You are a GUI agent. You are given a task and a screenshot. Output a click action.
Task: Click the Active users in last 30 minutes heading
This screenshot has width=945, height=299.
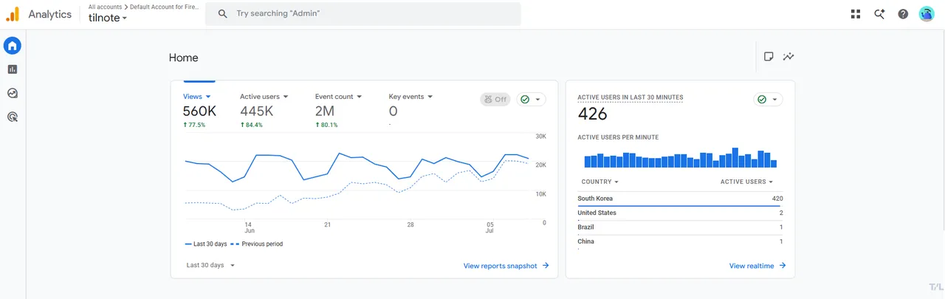[630, 97]
